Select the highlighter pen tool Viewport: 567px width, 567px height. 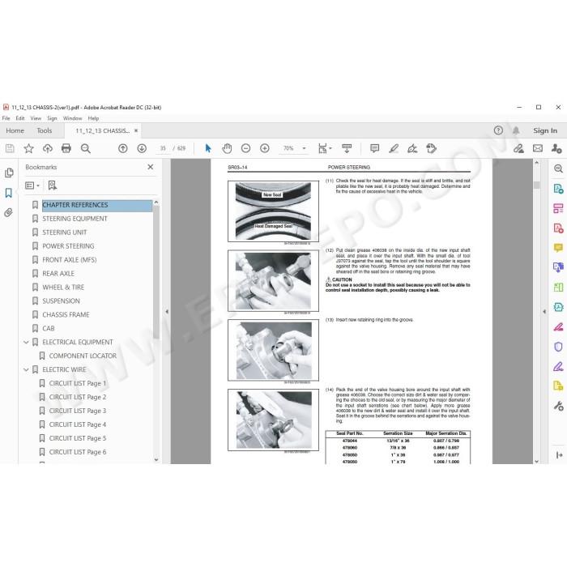click(394, 148)
